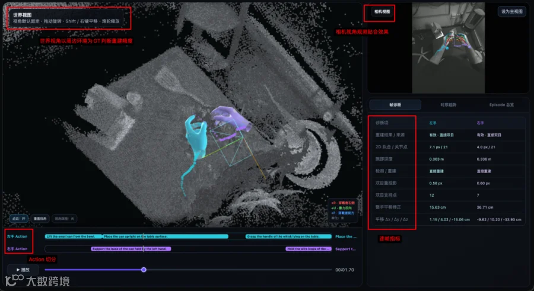
Task: Select the 帧诊断 tab
Action: point(395,105)
